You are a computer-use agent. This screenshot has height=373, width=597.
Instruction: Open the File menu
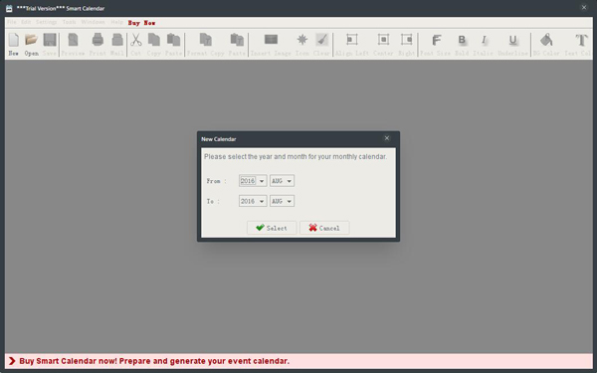pyautogui.click(x=12, y=22)
